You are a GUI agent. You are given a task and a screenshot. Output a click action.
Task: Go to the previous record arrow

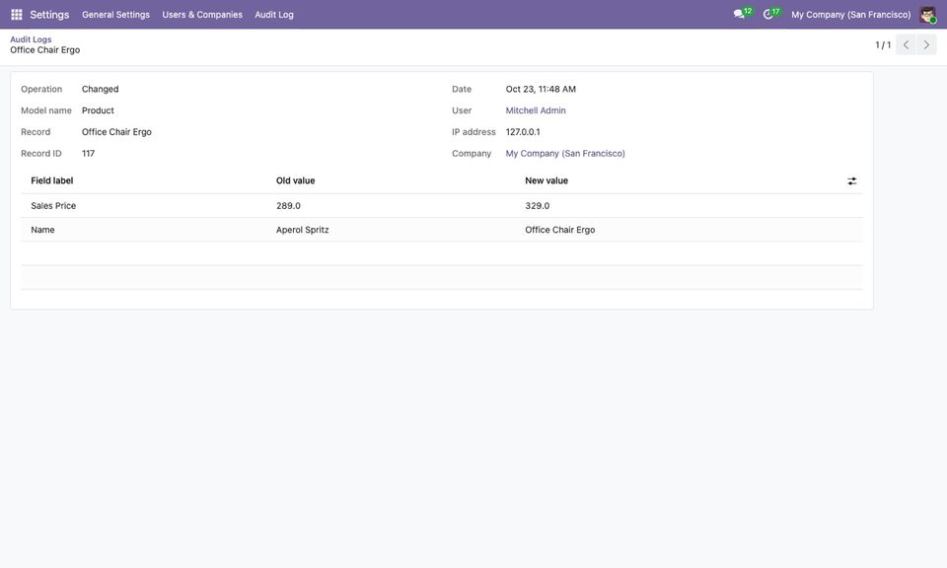point(906,44)
